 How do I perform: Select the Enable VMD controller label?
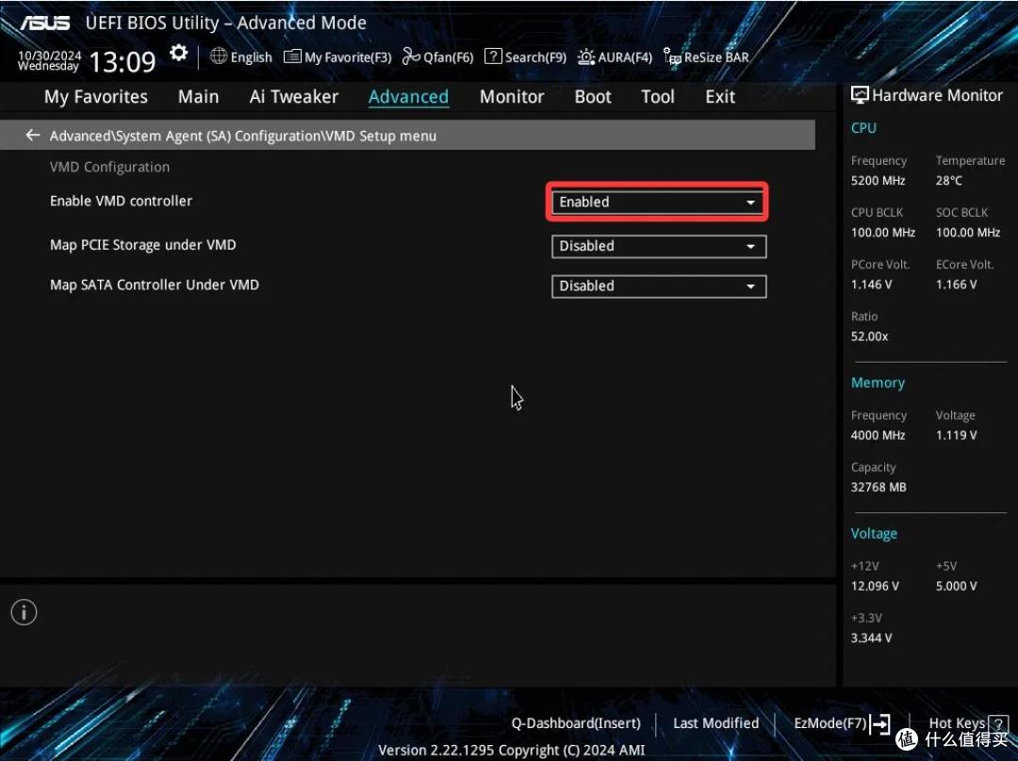pyautogui.click(x=122, y=202)
